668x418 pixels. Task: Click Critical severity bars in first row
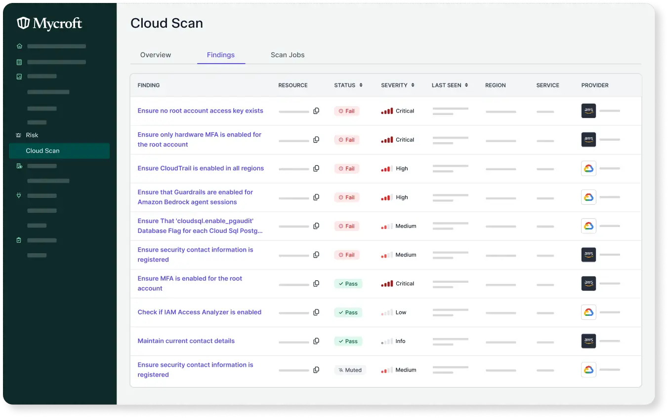click(x=387, y=111)
